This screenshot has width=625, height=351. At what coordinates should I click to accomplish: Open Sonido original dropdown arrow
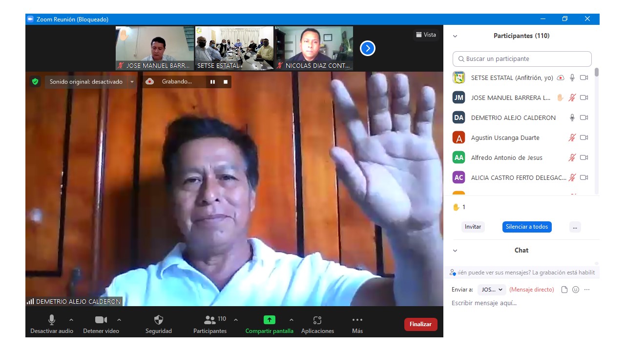pyautogui.click(x=132, y=82)
